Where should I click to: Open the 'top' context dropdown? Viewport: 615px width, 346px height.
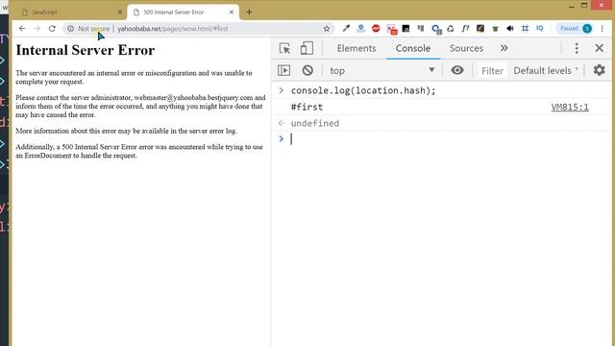tap(382, 70)
